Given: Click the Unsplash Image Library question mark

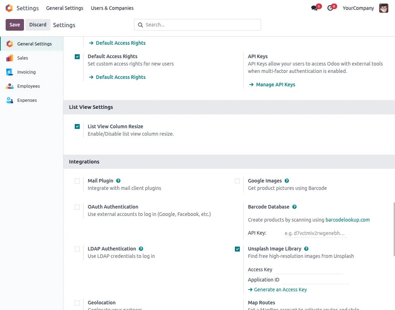Looking at the screenshot, I should coord(306,249).
